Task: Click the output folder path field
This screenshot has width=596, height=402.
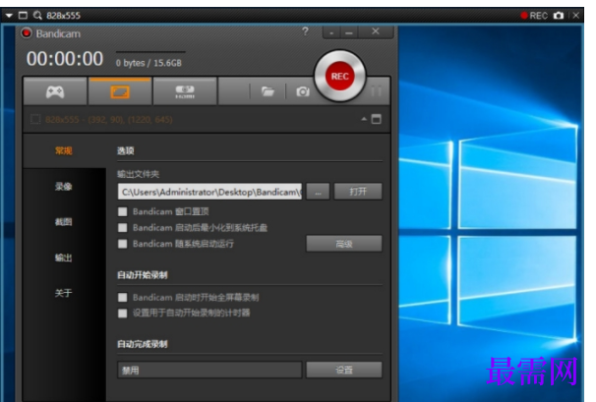Action: [x=209, y=192]
